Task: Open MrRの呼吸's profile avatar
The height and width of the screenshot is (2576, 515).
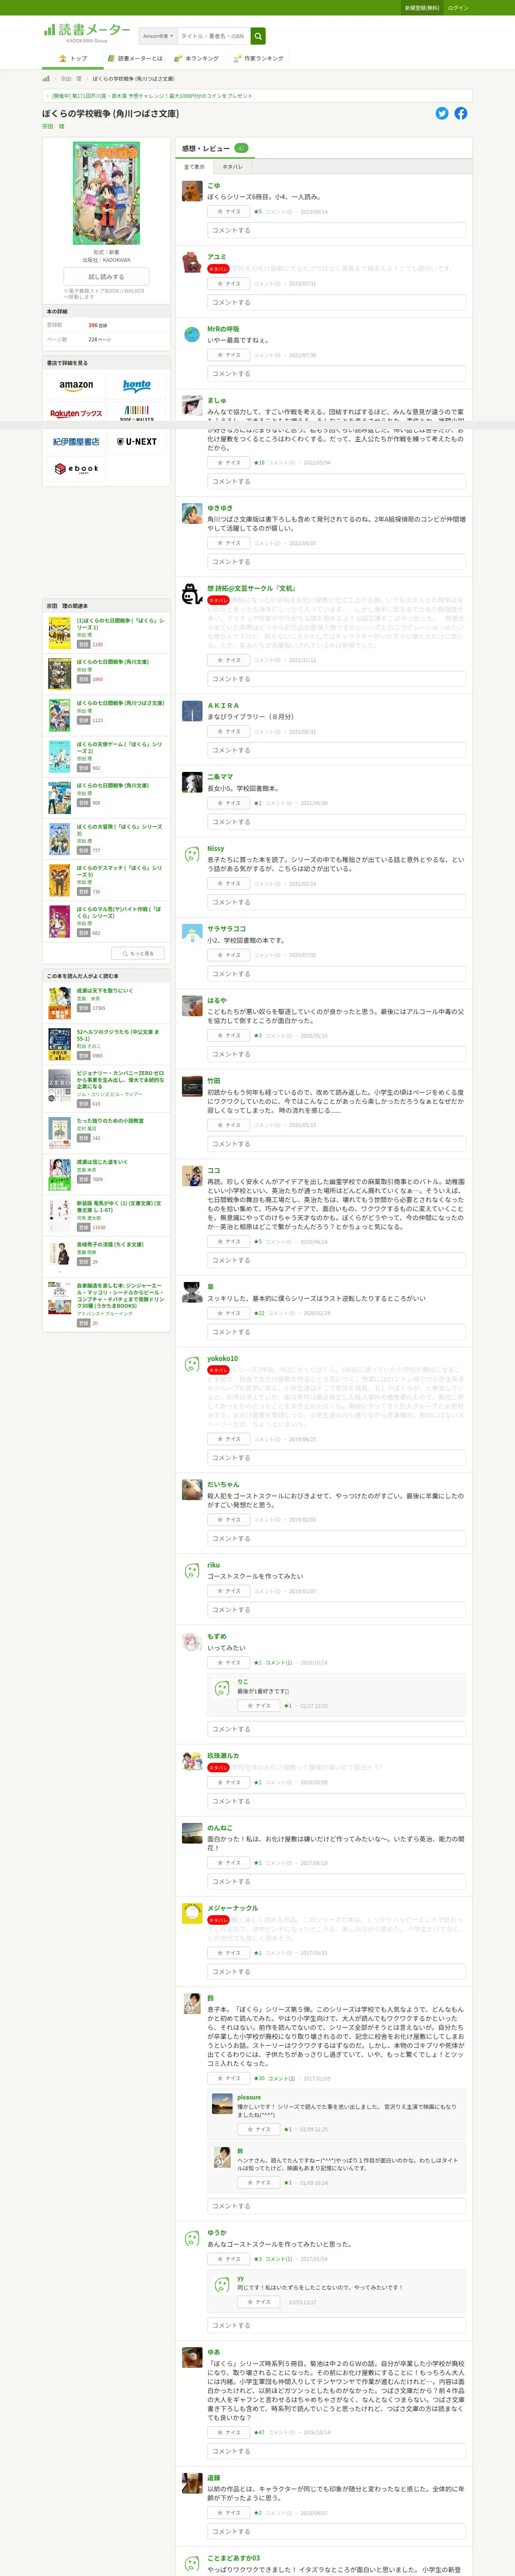Action: [x=192, y=335]
